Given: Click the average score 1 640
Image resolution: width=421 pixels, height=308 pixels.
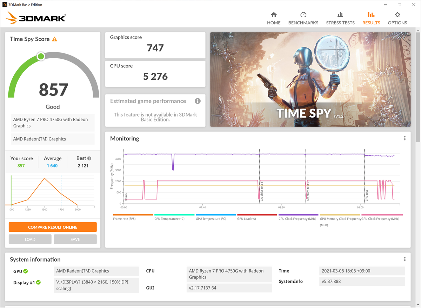Looking at the screenshot, I should tap(52, 166).
